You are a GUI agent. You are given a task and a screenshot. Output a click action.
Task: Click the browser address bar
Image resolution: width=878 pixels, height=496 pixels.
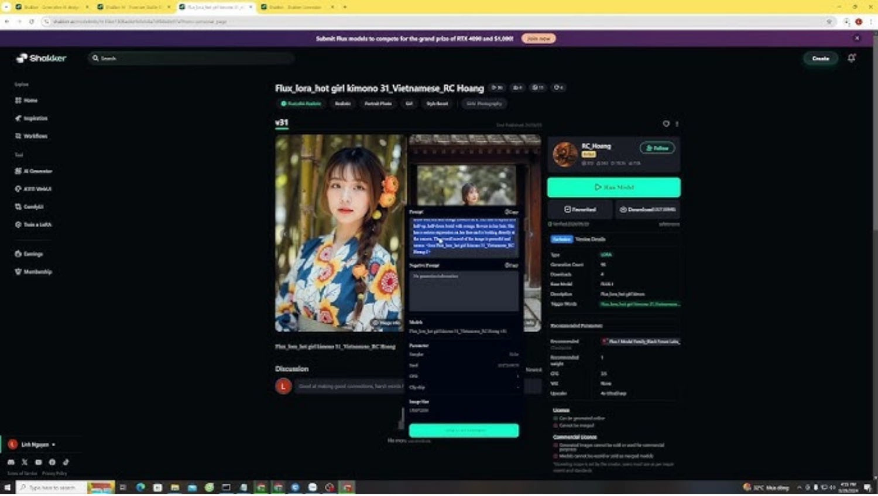click(436, 22)
